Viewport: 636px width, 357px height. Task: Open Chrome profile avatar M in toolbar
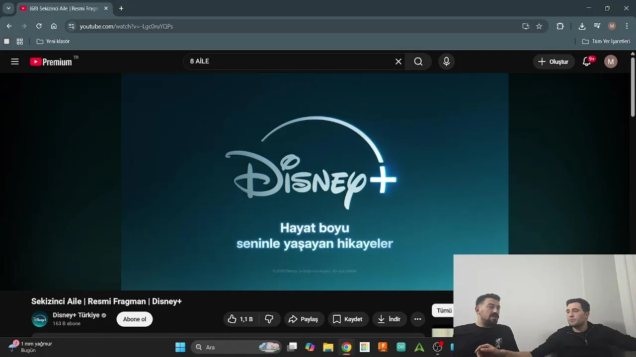612,26
